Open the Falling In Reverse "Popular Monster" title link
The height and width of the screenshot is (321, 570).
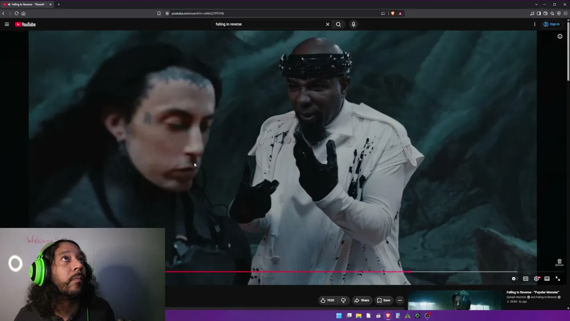(x=533, y=292)
